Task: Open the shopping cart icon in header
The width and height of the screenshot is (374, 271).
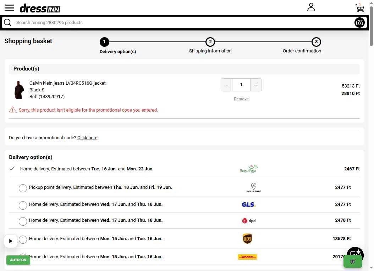Action: pos(360,7)
